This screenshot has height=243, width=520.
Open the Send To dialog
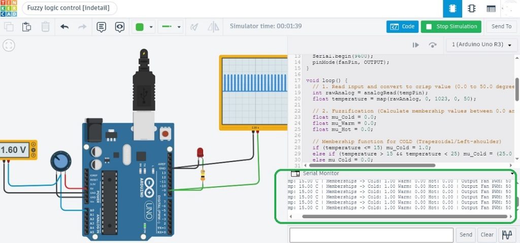tap(501, 26)
